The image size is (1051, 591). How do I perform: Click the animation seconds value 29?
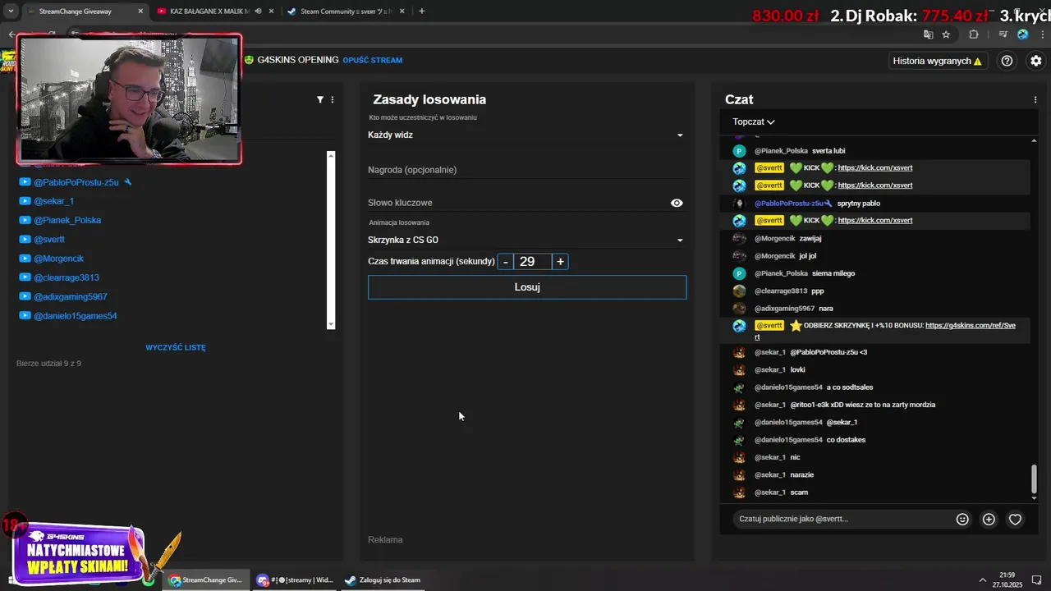pos(532,262)
